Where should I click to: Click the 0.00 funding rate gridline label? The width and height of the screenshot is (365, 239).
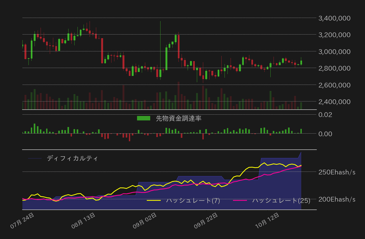pos(326,134)
